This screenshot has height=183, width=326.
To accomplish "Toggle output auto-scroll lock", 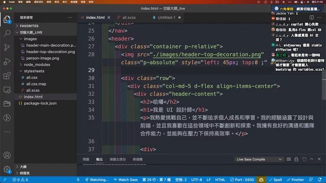I will (x=296, y=159).
